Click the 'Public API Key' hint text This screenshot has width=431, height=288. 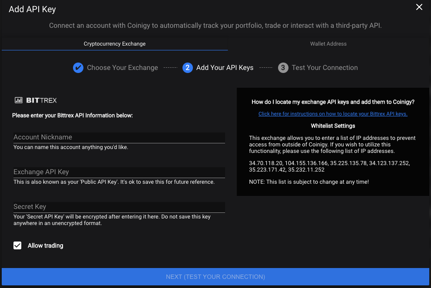click(x=114, y=182)
